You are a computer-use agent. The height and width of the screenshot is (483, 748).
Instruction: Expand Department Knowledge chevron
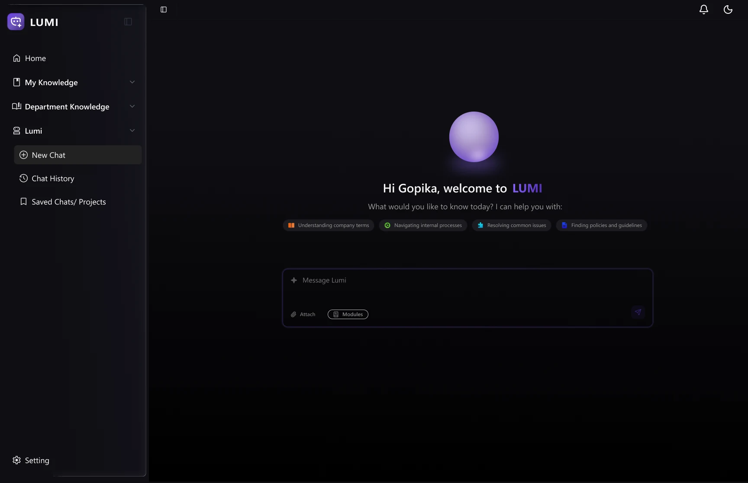[x=132, y=106]
